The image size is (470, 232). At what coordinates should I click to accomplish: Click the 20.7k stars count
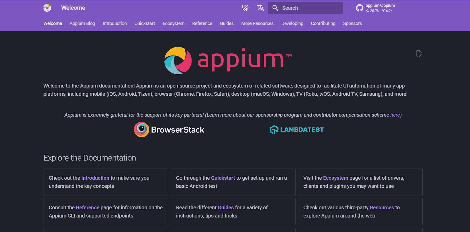tap(372, 11)
